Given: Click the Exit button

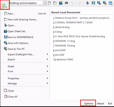Looking at the screenshot, I should pos(110,103).
